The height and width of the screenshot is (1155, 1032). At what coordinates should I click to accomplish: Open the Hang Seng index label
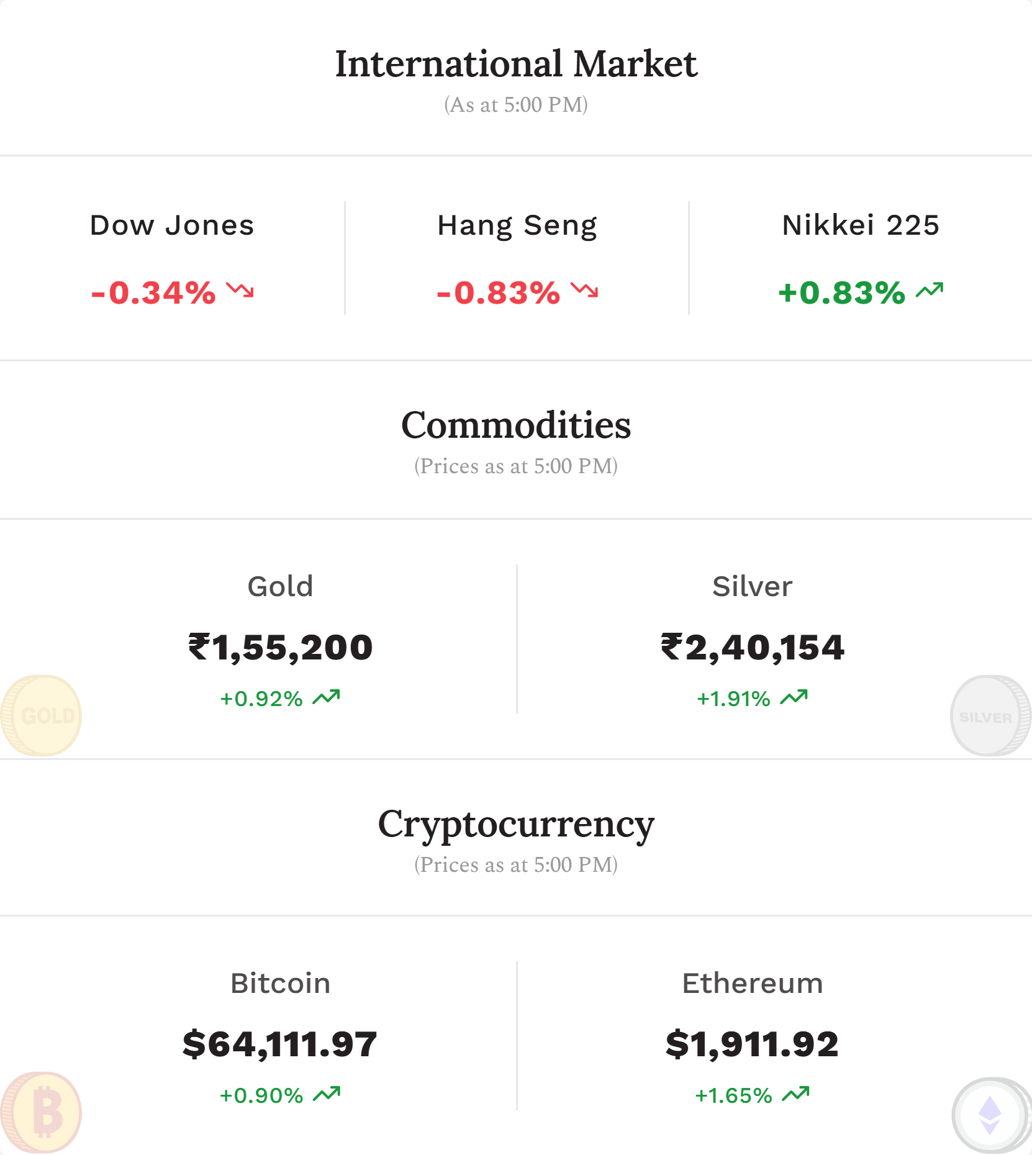coord(517,226)
